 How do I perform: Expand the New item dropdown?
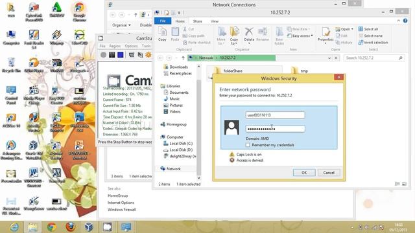click(x=309, y=29)
